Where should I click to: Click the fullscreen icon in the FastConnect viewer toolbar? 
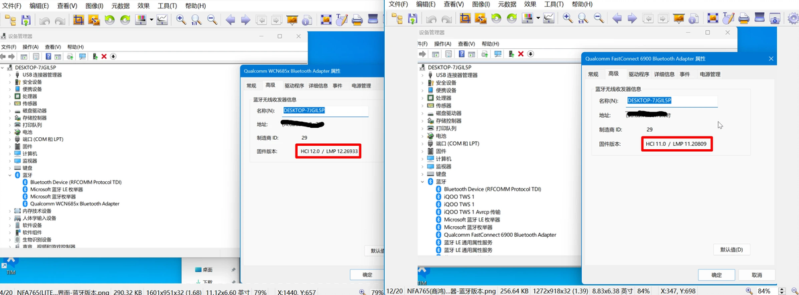713,18
